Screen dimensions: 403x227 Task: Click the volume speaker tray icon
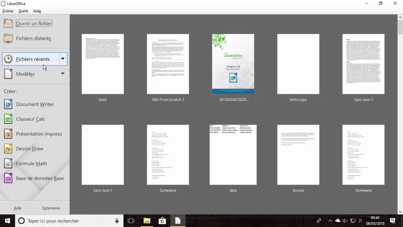point(345,221)
